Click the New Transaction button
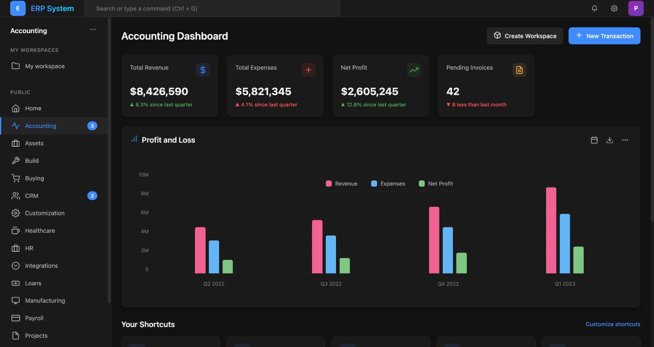 click(604, 36)
